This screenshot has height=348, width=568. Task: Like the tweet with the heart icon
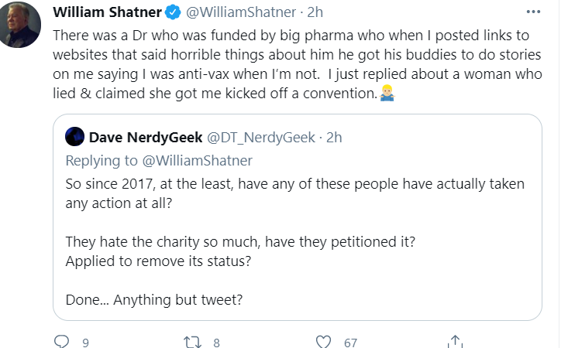pyautogui.click(x=324, y=341)
